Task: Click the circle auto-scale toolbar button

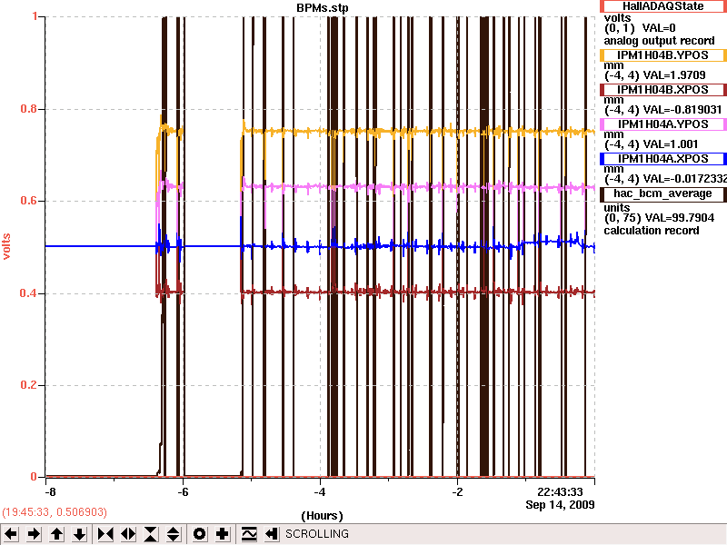Action: 200,534
